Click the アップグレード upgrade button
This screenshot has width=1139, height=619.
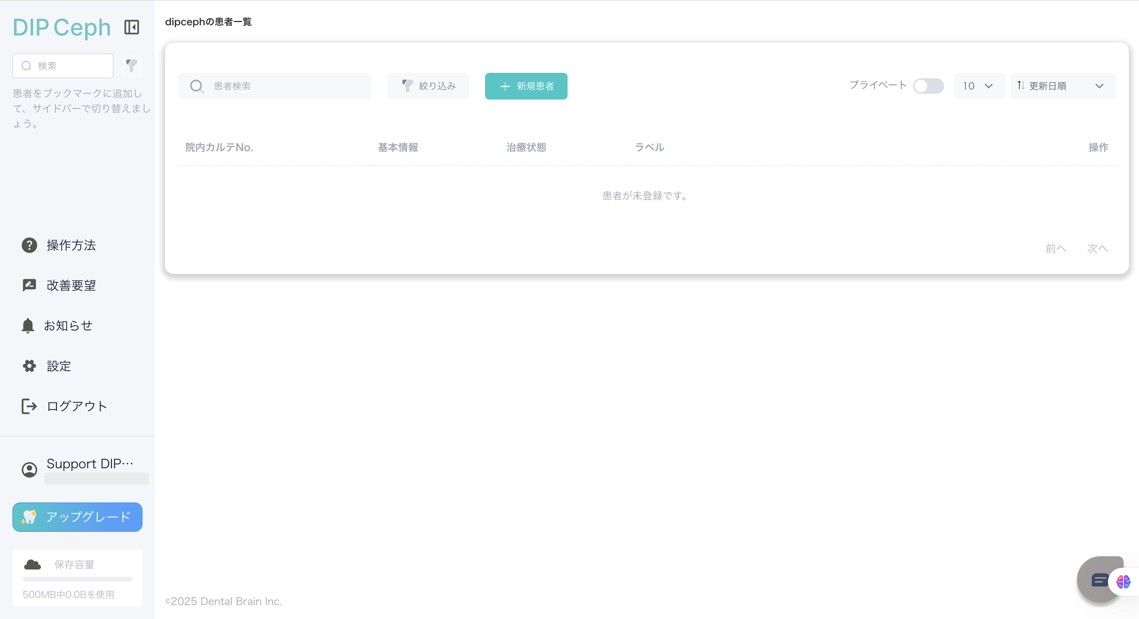coord(77,517)
